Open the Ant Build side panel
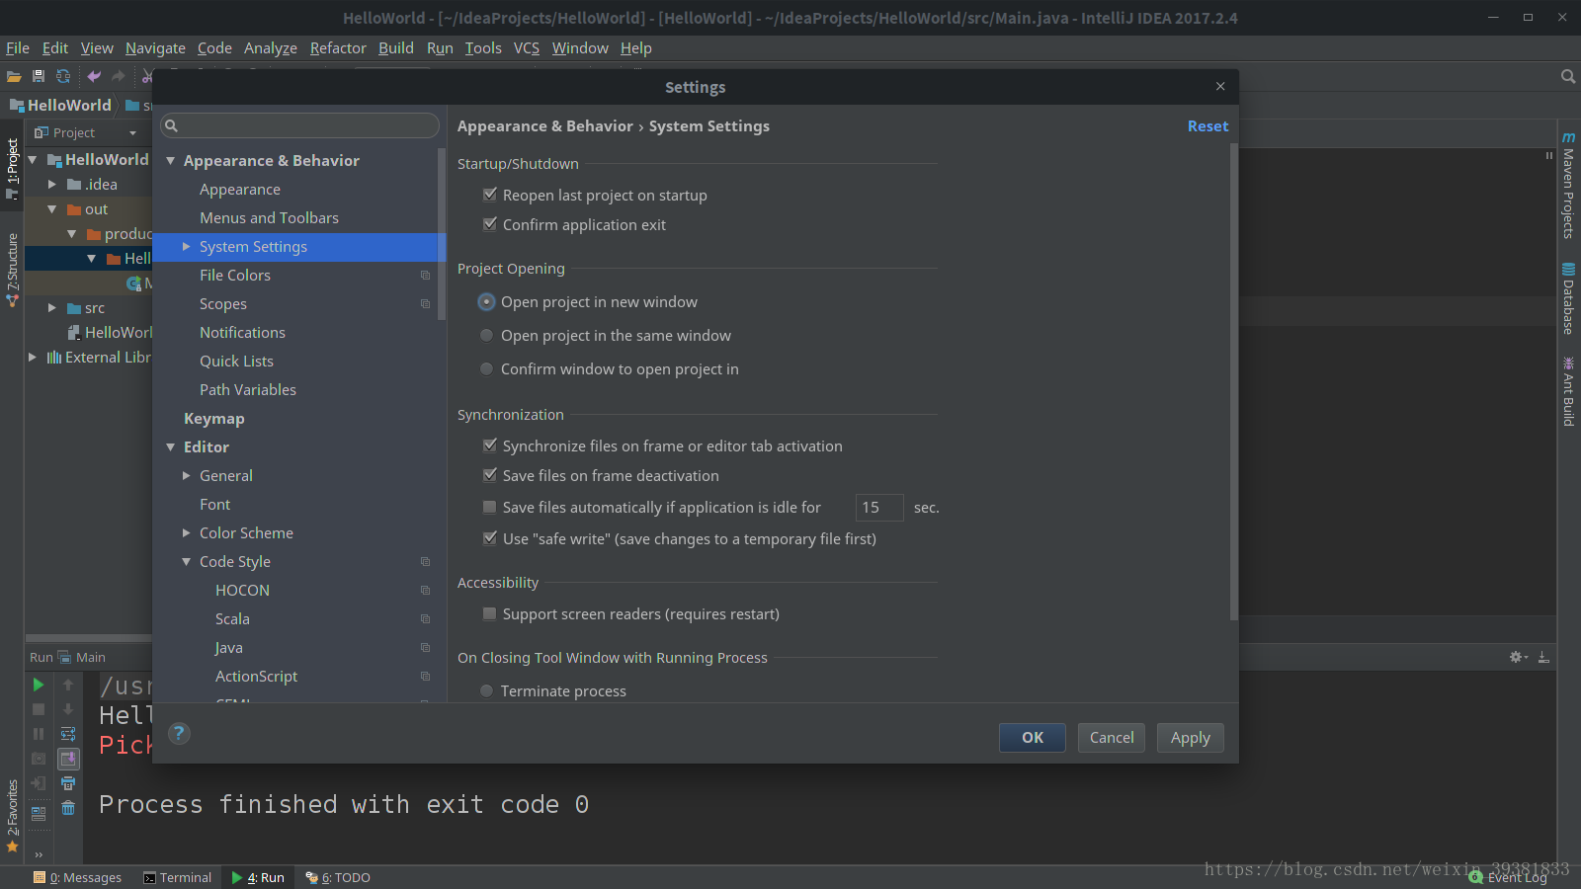The width and height of the screenshot is (1581, 889). [1568, 391]
